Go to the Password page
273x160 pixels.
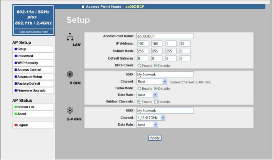click(33, 56)
